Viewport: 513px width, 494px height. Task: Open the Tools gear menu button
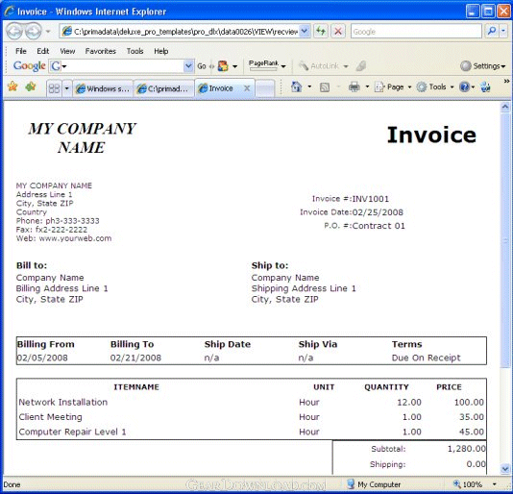click(435, 87)
